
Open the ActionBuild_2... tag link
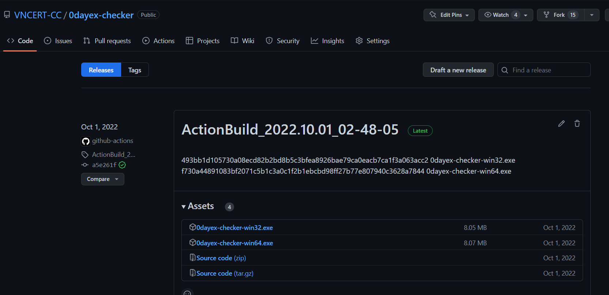click(x=114, y=155)
